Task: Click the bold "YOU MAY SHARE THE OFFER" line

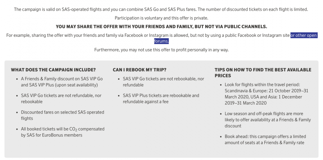Action: 161,27
